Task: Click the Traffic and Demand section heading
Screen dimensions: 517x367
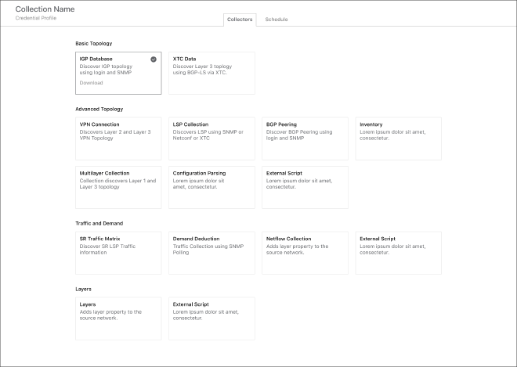Action: 99,223
